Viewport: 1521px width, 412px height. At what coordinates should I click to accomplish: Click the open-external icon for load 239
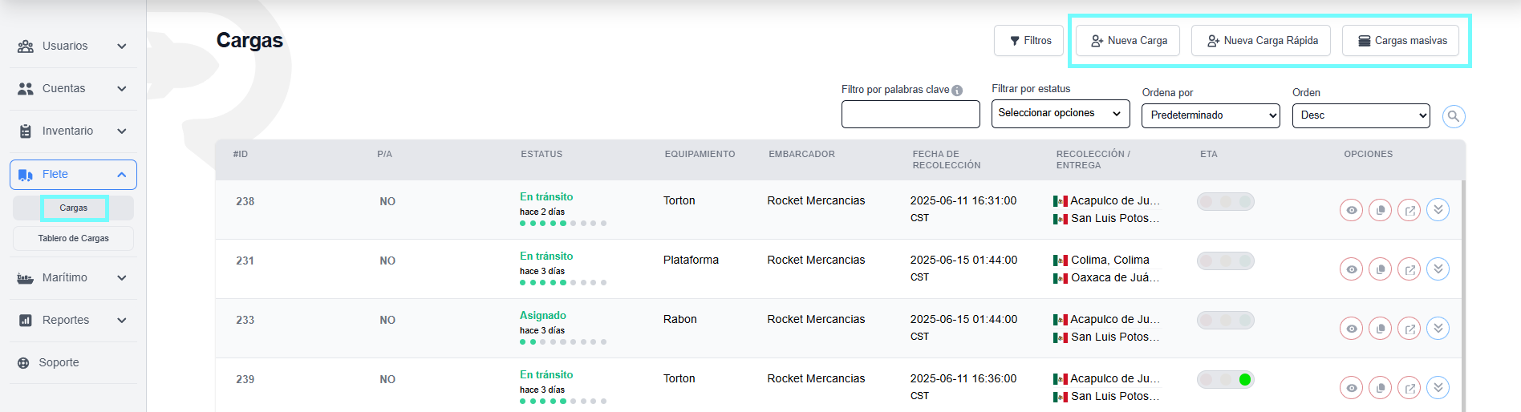[1409, 388]
